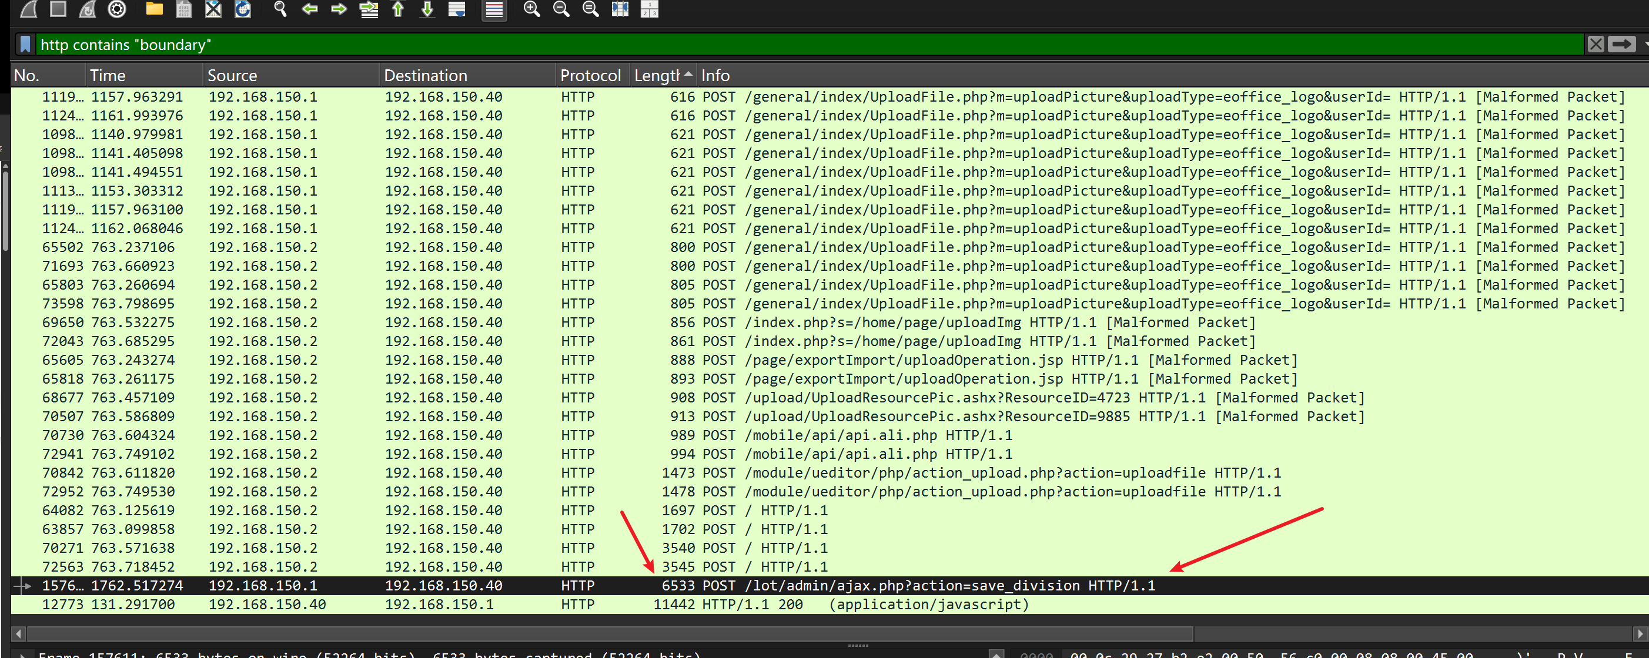Click the resize columns icon
The image size is (1649, 658).
[x=620, y=9]
